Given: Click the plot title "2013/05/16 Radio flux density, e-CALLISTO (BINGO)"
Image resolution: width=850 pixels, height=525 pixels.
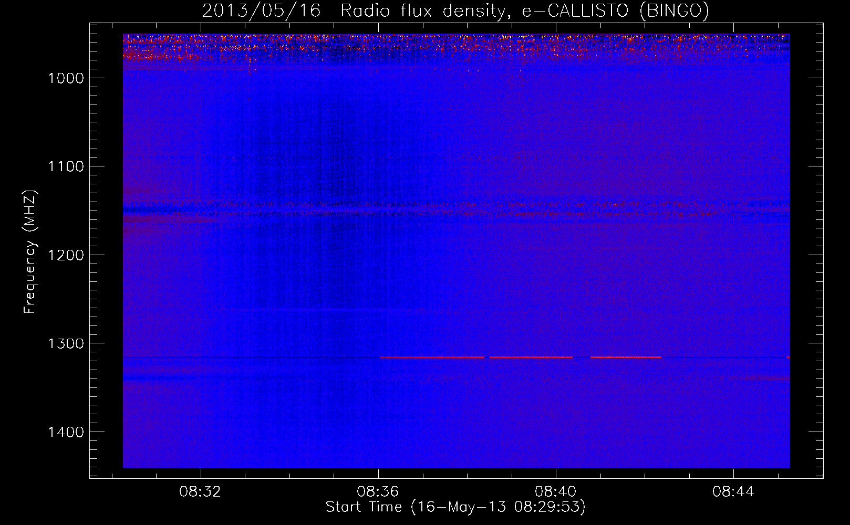Looking at the screenshot, I should click(455, 10).
